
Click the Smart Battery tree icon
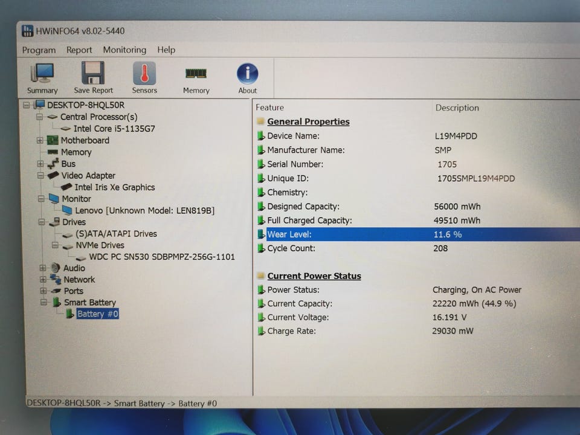56,302
